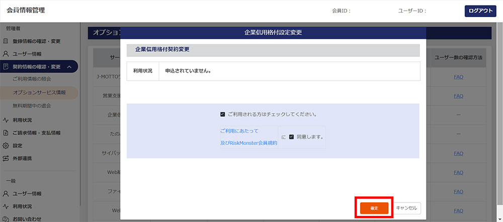Click the 登録情報の確認・変更 building icon
This screenshot has height=222, width=503.
point(6,41)
